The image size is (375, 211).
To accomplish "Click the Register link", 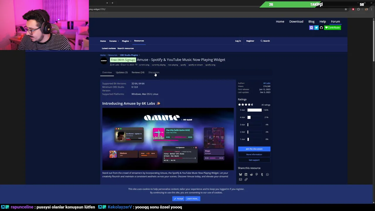I will point(250,41).
